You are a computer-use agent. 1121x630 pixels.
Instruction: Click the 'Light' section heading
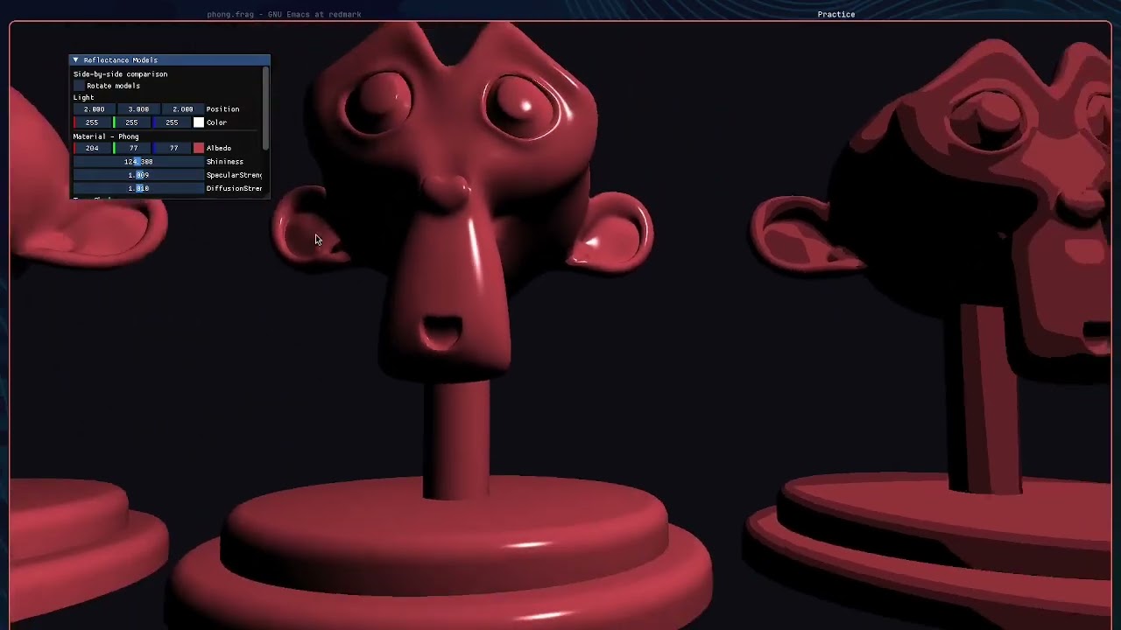pos(83,97)
